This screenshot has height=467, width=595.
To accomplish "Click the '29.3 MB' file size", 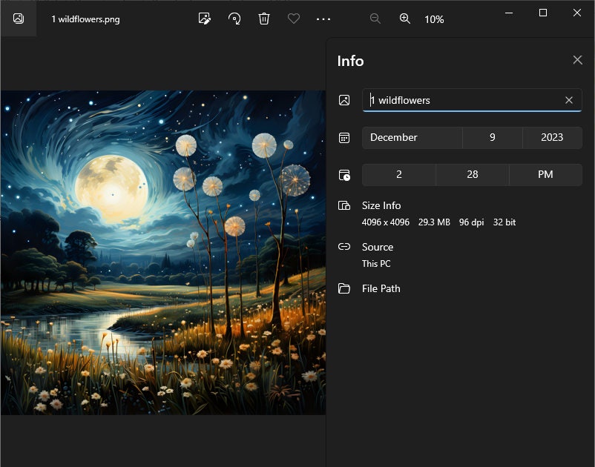I will [x=434, y=222].
